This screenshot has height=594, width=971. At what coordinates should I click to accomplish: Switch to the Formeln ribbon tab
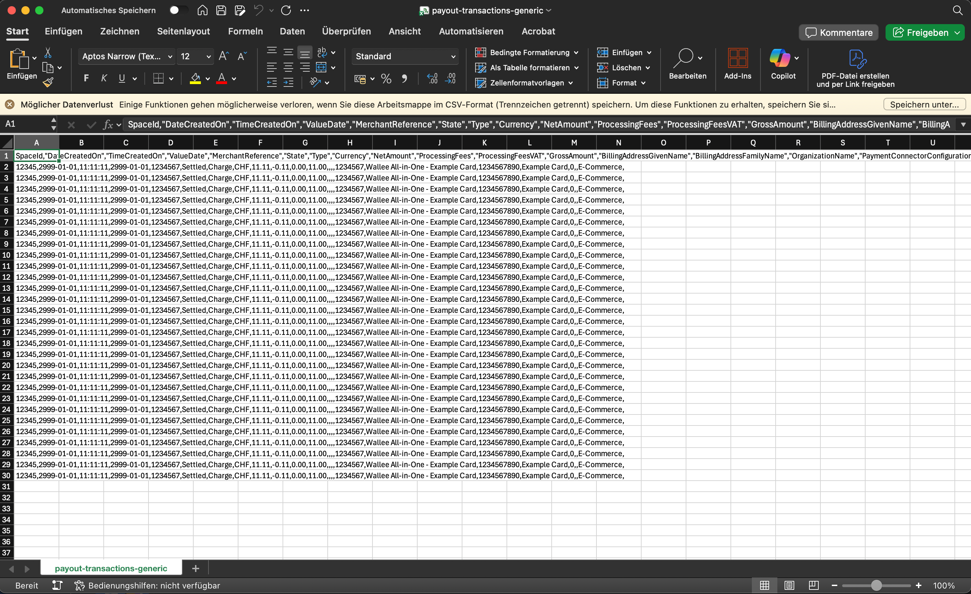pyautogui.click(x=245, y=31)
